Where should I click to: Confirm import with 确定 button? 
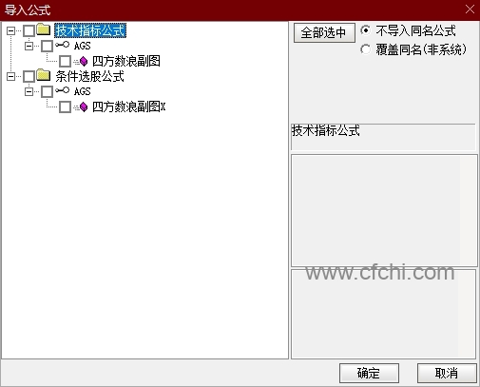[x=369, y=373]
